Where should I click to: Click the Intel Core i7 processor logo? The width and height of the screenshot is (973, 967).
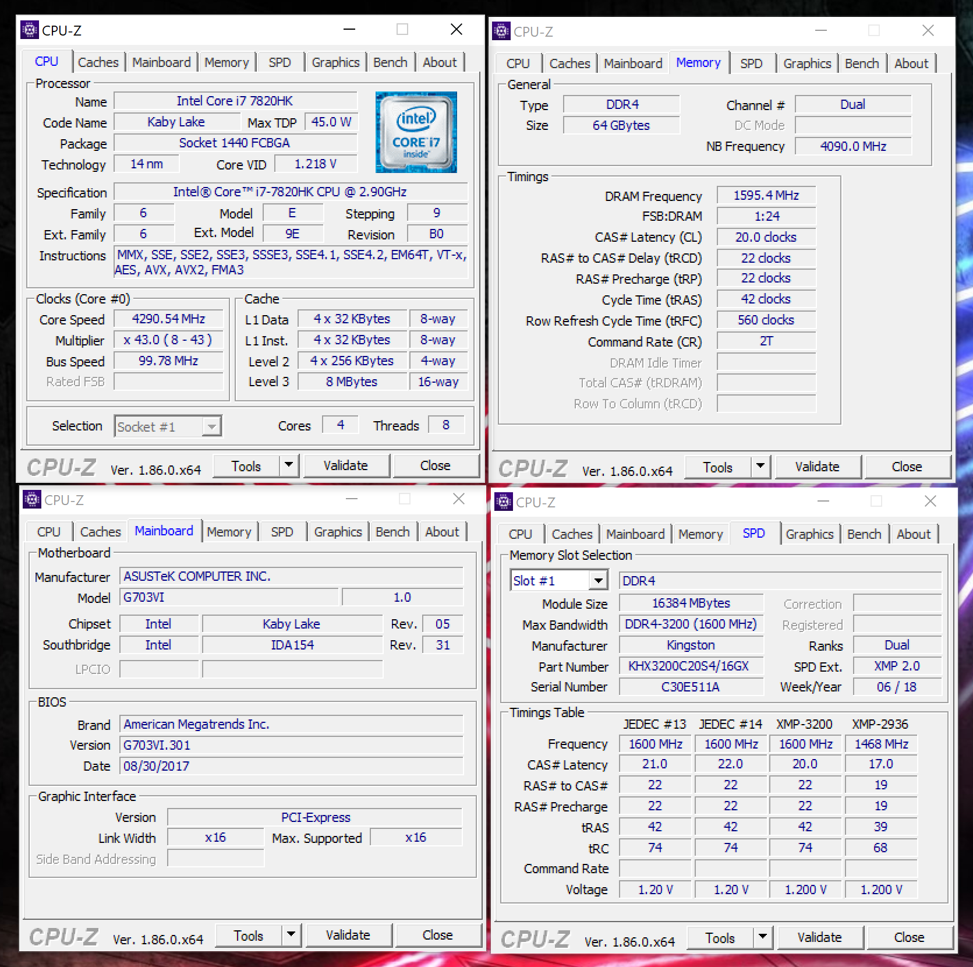pos(416,132)
